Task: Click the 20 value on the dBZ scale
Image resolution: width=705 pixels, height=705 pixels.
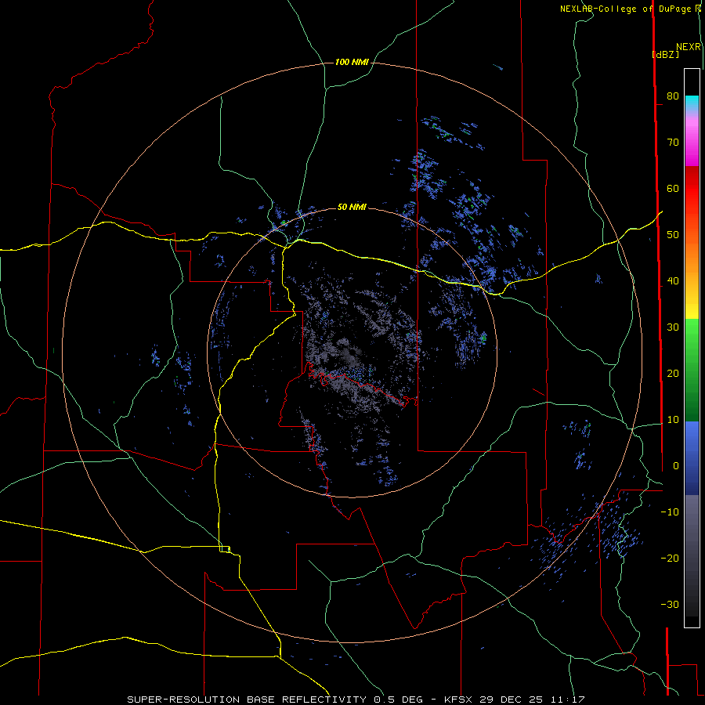Action: [x=673, y=373]
